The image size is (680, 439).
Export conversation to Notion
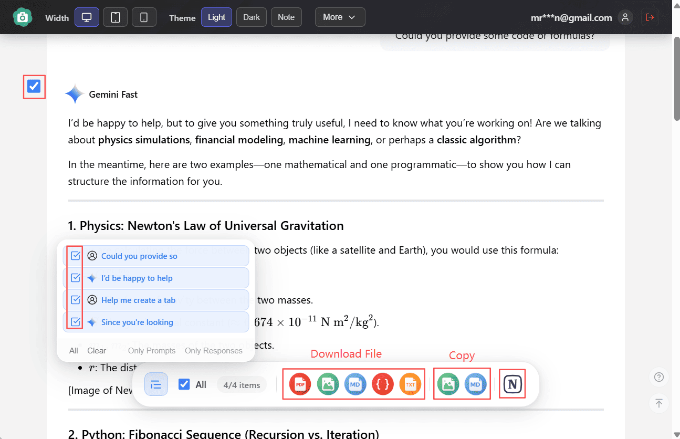click(x=512, y=384)
